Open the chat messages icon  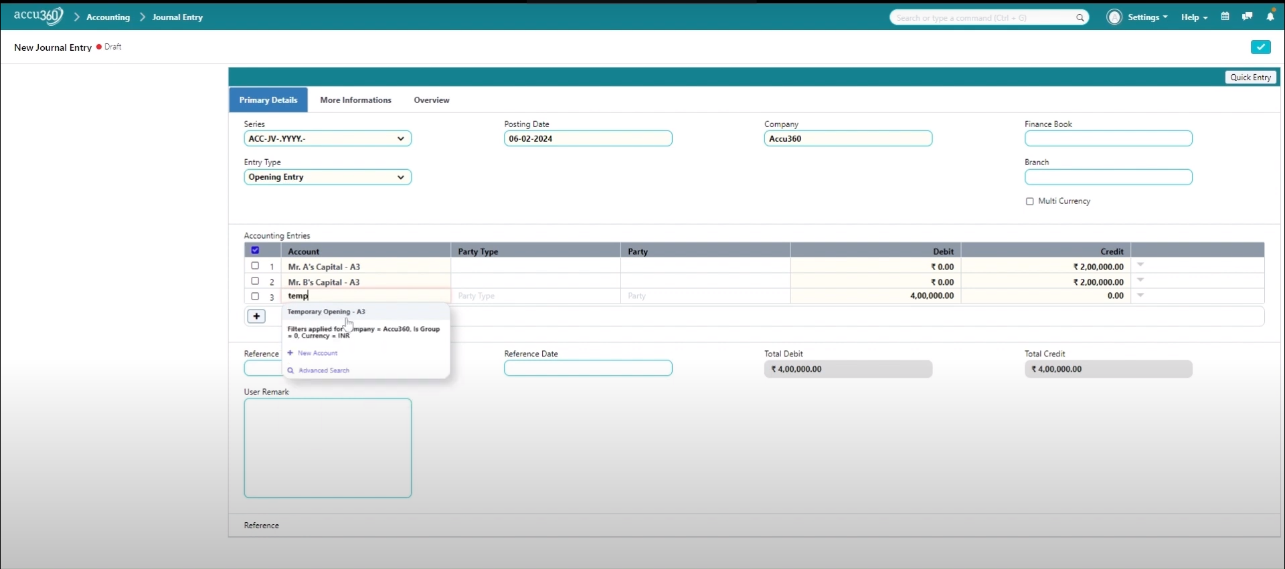pos(1247,17)
